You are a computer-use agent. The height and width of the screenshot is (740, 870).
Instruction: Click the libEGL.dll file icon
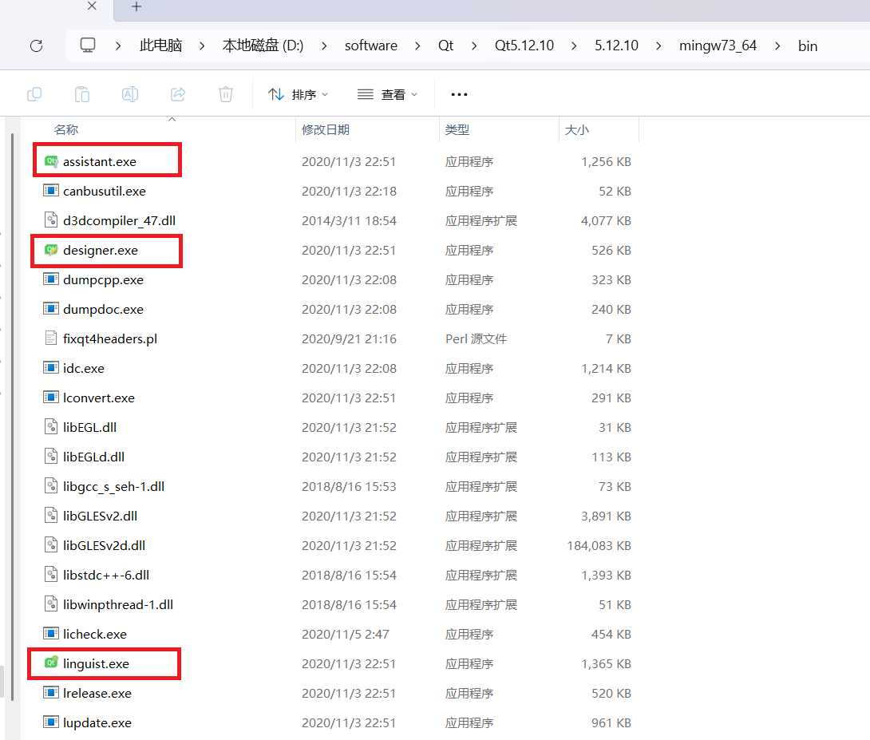(51, 426)
